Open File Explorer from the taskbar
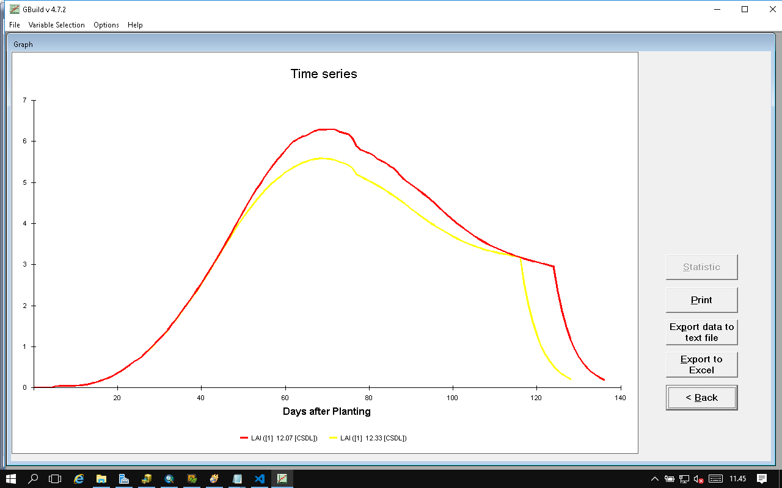The height and width of the screenshot is (488, 782). pos(101,479)
